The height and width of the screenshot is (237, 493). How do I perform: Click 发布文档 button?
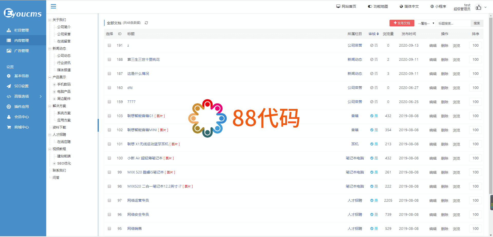(402, 23)
